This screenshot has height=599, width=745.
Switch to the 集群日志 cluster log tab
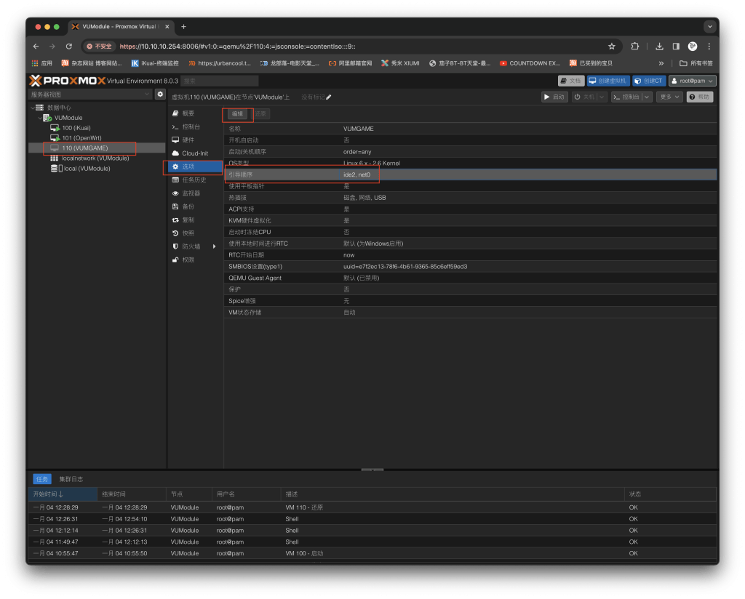[x=71, y=479]
